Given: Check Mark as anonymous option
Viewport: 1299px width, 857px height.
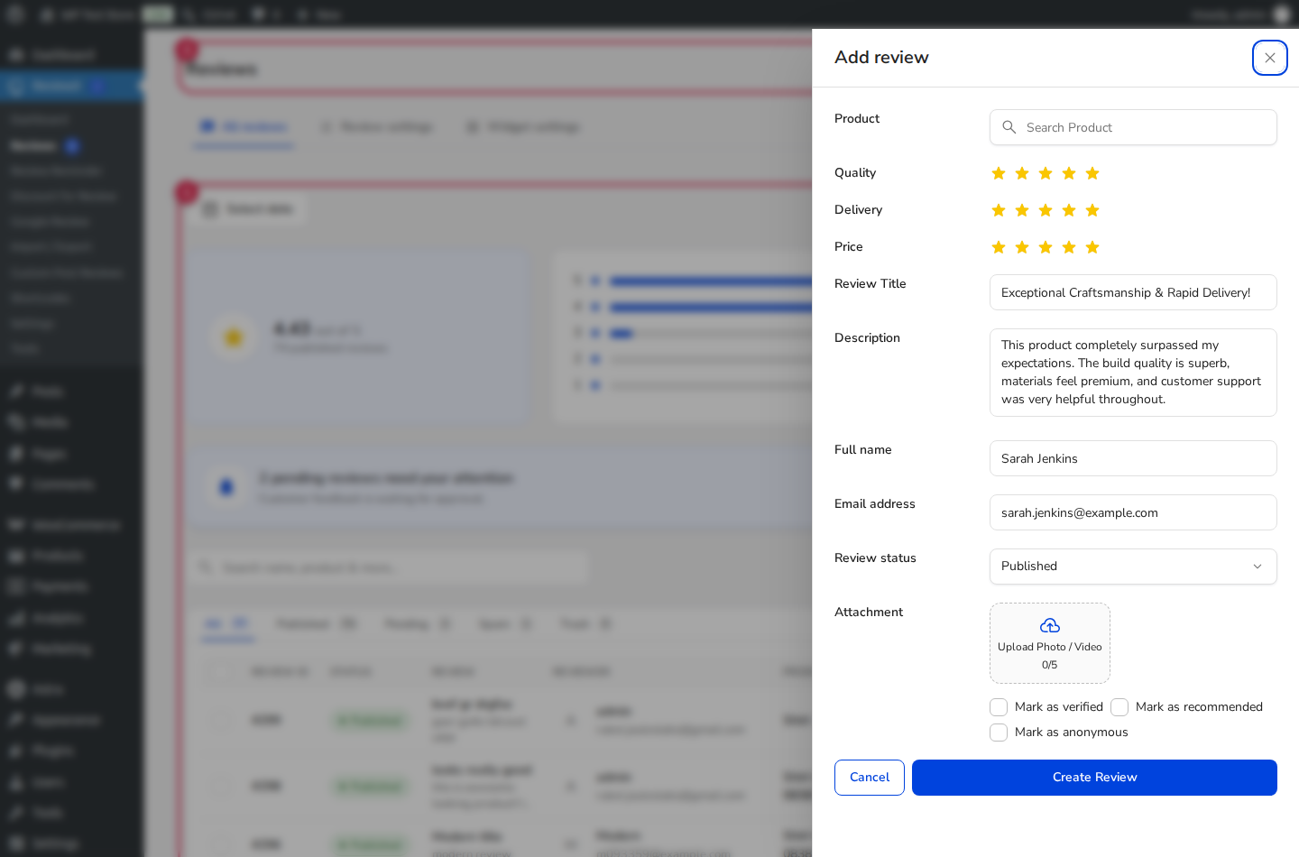Looking at the screenshot, I should pyautogui.click(x=999, y=733).
